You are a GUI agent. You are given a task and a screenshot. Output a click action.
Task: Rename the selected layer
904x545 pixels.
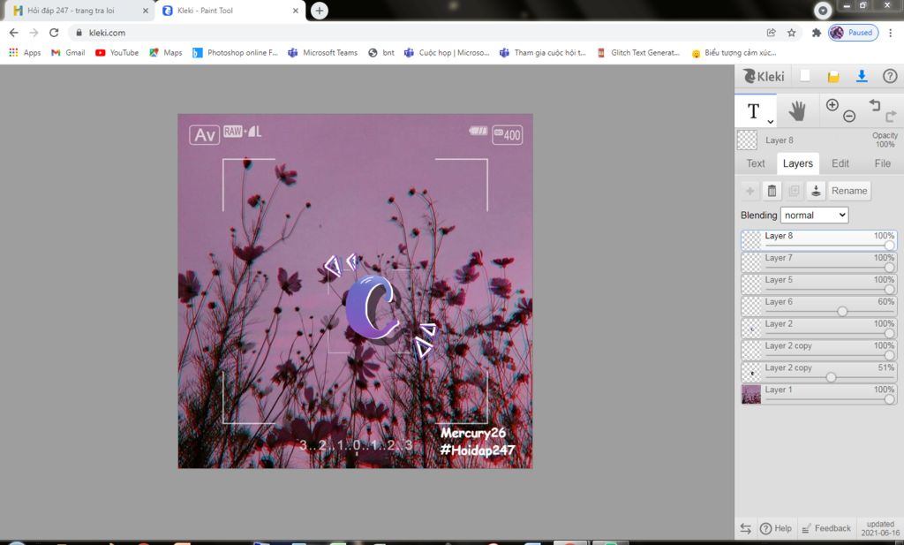point(849,191)
